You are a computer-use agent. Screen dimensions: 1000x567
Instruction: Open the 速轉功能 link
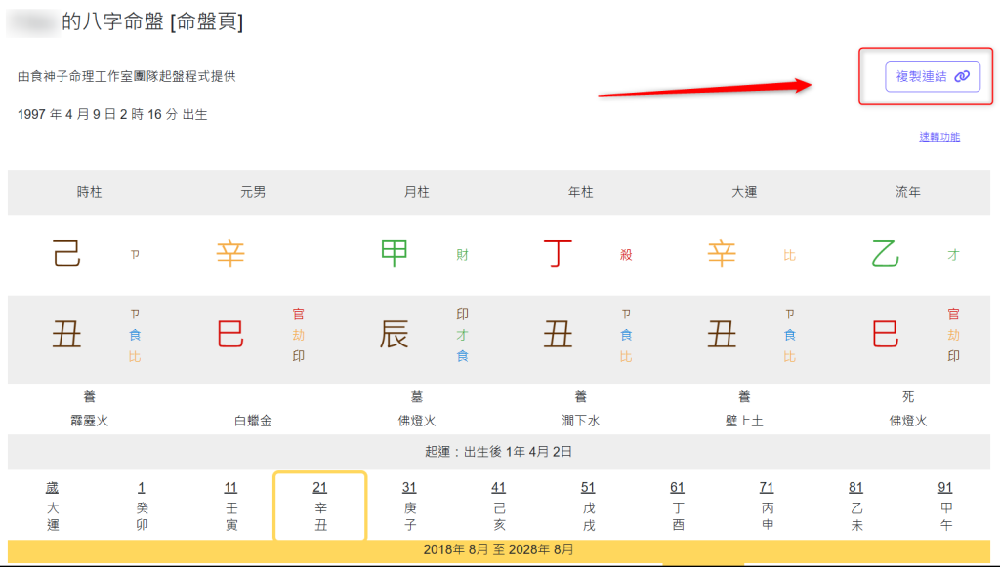point(938,137)
